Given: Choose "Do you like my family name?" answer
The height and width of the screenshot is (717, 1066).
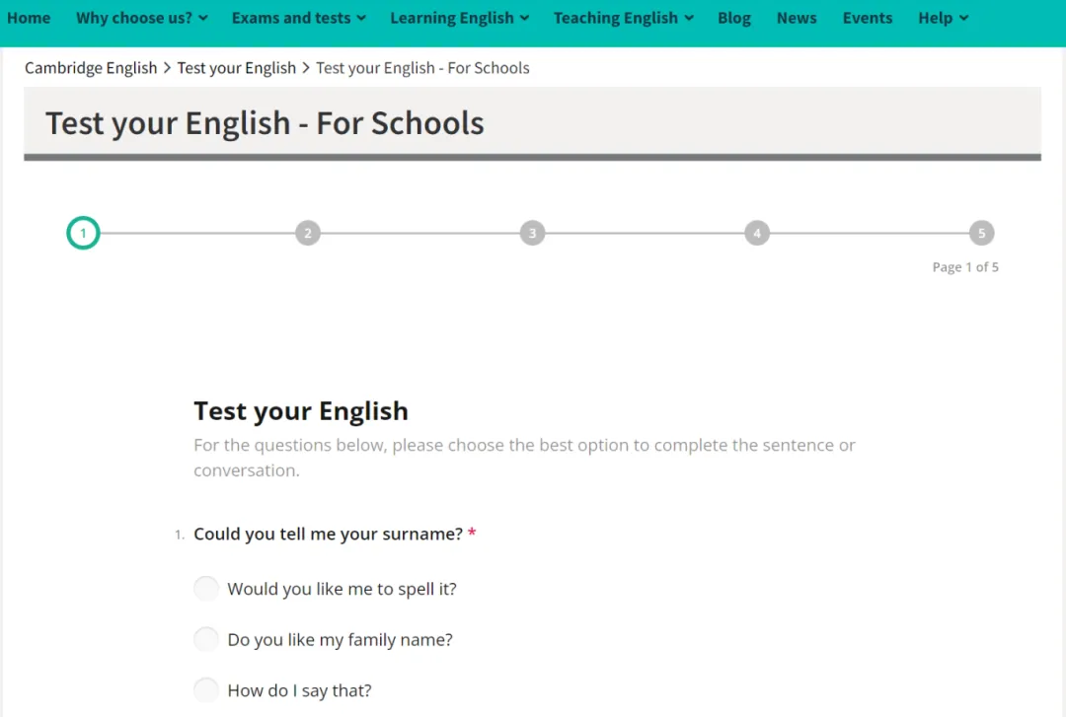Looking at the screenshot, I should click(x=206, y=639).
